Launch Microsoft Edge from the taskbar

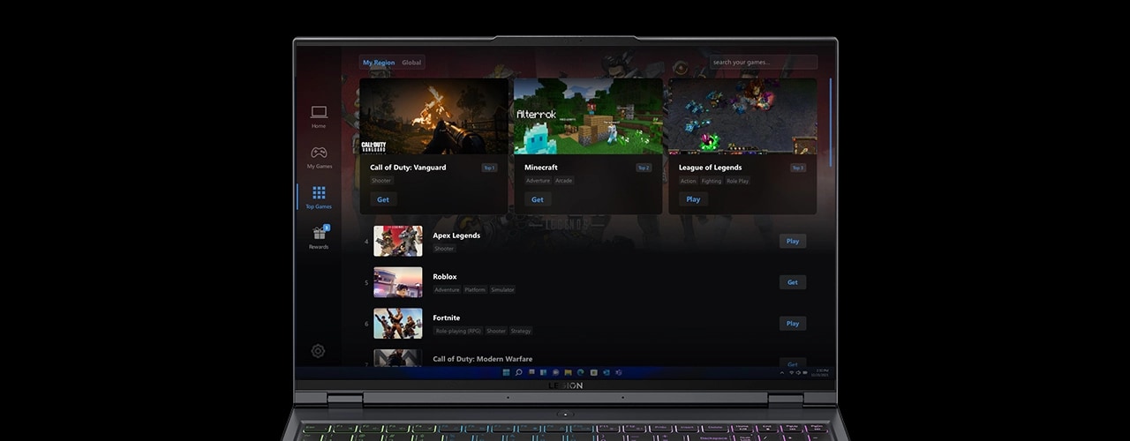click(x=581, y=372)
